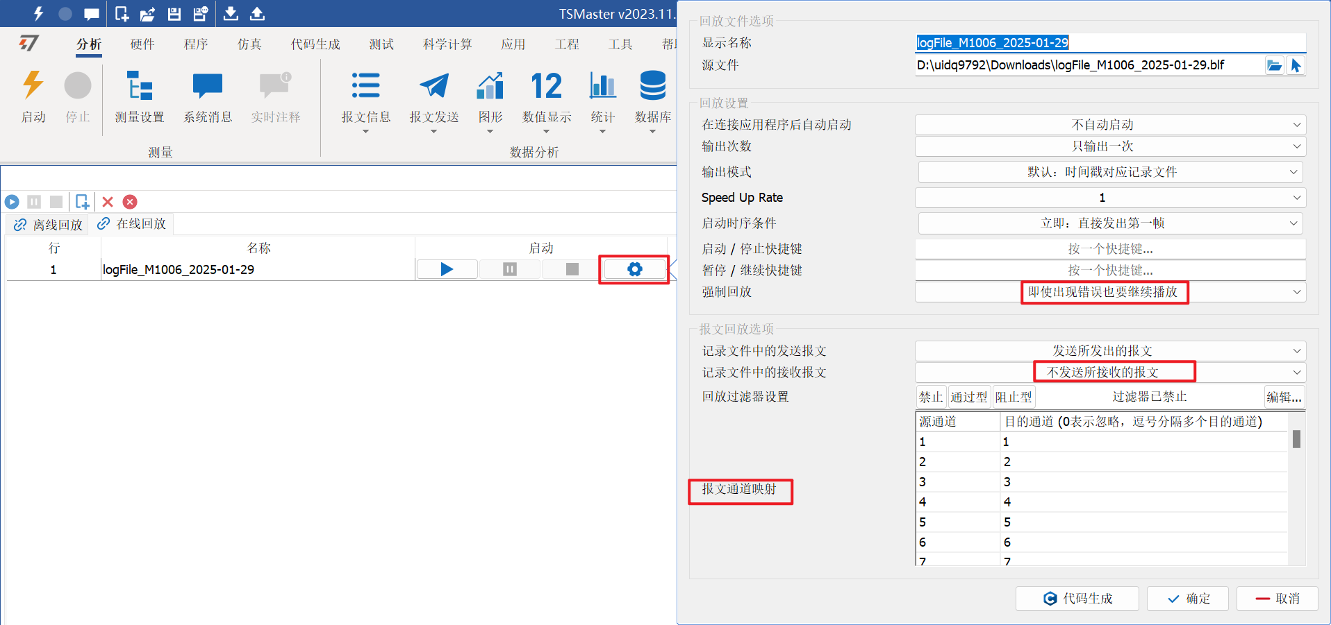The height and width of the screenshot is (625, 1331).
Task: Open 报文发送 paper plane icon
Action: click(434, 85)
